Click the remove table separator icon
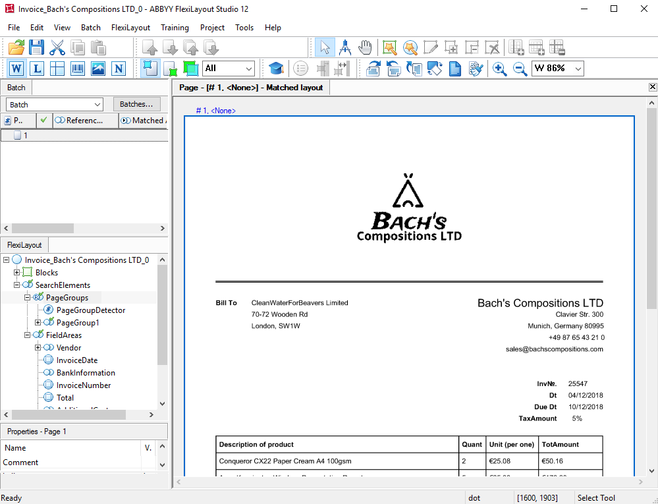 (558, 48)
